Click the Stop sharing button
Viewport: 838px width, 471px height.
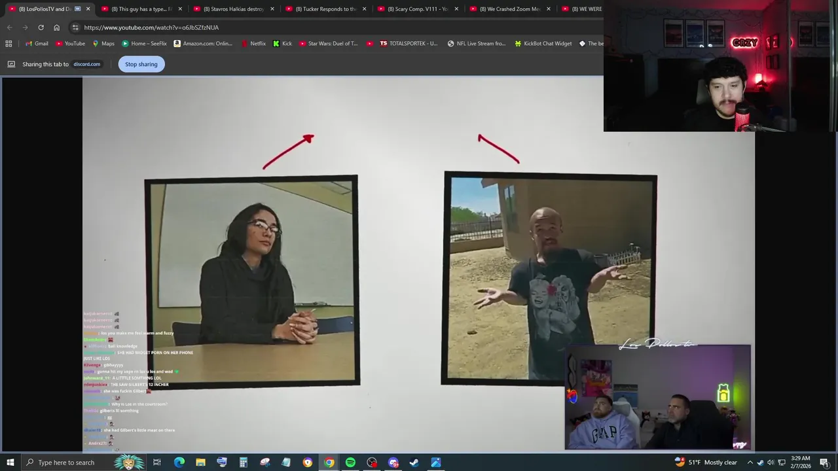point(141,64)
